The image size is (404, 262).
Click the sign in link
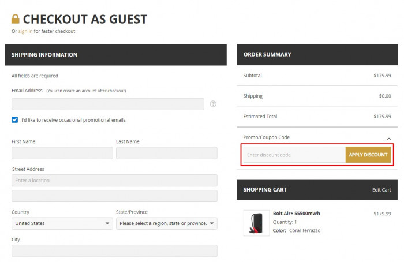click(25, 31)
